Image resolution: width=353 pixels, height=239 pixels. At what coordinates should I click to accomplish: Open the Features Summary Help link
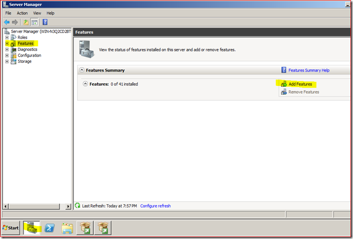[309, 70]
